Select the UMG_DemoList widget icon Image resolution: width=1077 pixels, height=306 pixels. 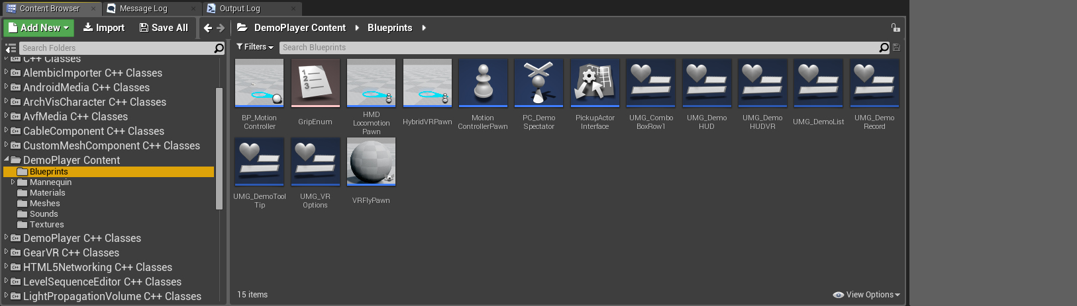pyautogui.click(x=818, y=83)
